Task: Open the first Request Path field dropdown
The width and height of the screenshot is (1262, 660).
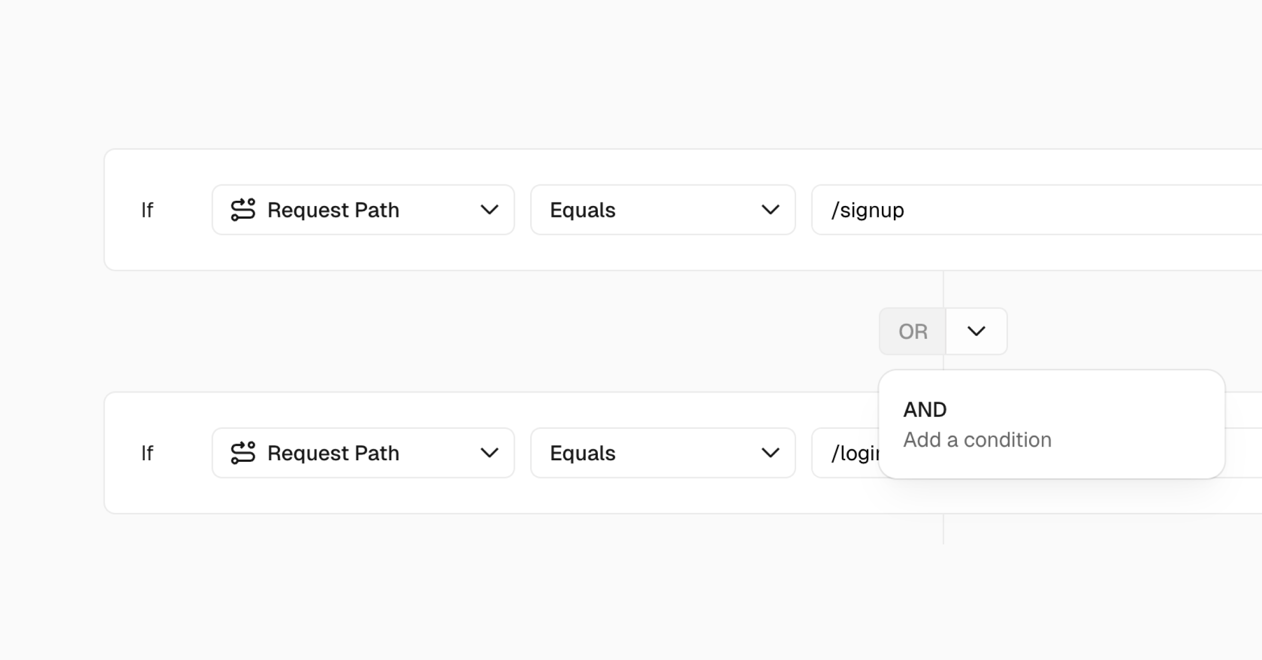Action: [363, 210]
